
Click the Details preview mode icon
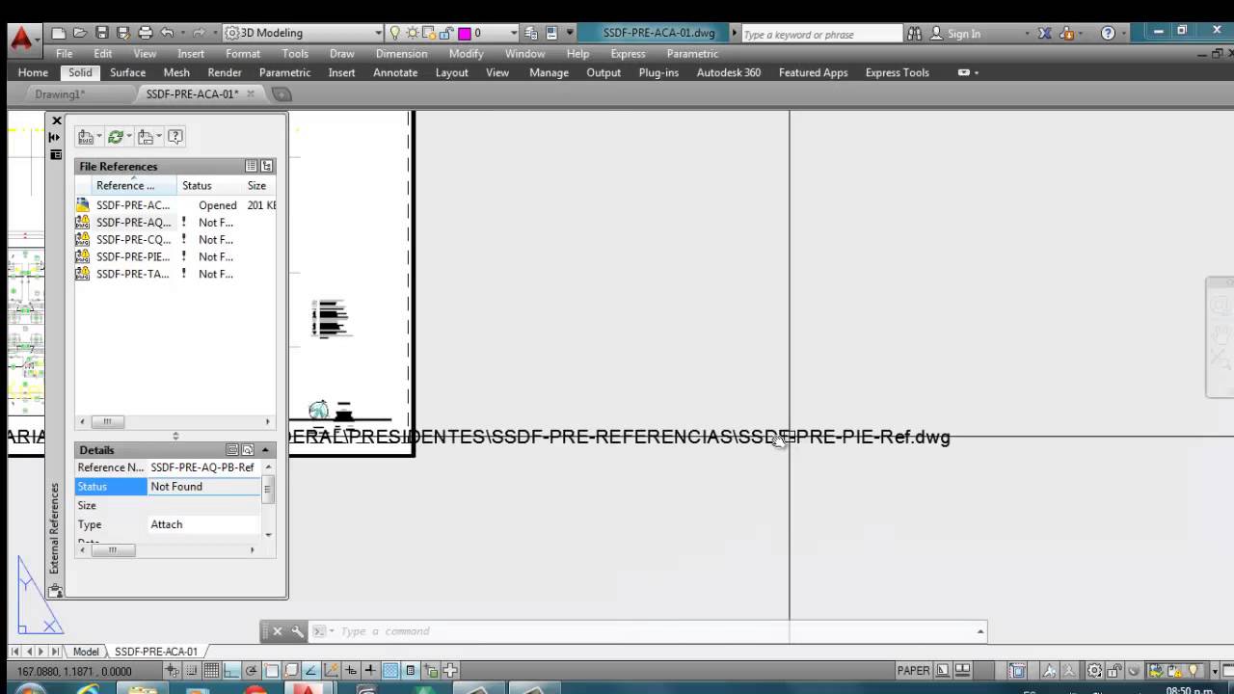(248, 449)
